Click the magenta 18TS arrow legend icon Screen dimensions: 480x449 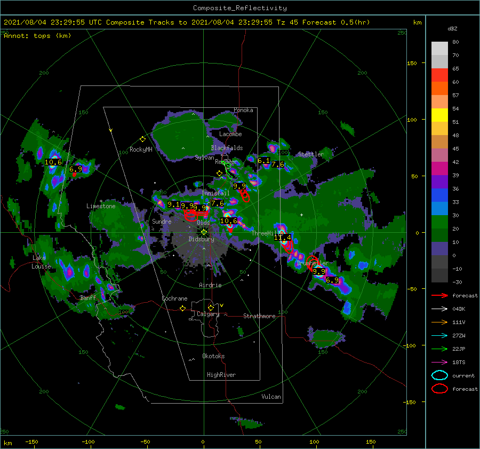point(439,362)
